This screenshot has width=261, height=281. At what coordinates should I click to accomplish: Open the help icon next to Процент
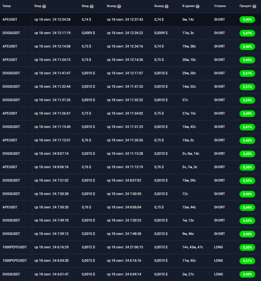pyautogui.click(x=254, y=6)
